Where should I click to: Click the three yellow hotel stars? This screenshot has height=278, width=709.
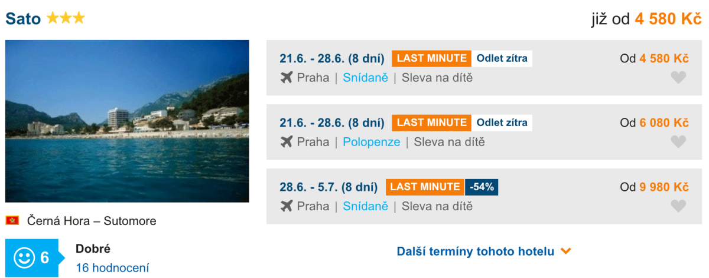click(x=66, y=18)
